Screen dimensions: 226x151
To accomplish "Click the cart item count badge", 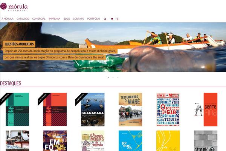I will tap(117, 19).
